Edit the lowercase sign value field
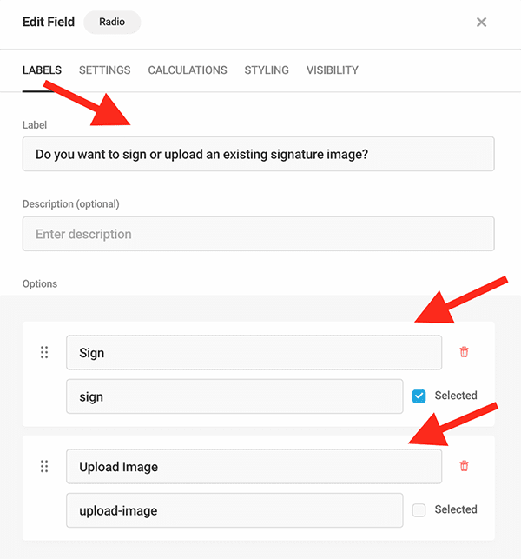 pyautogui.click(x=234, y=396)
